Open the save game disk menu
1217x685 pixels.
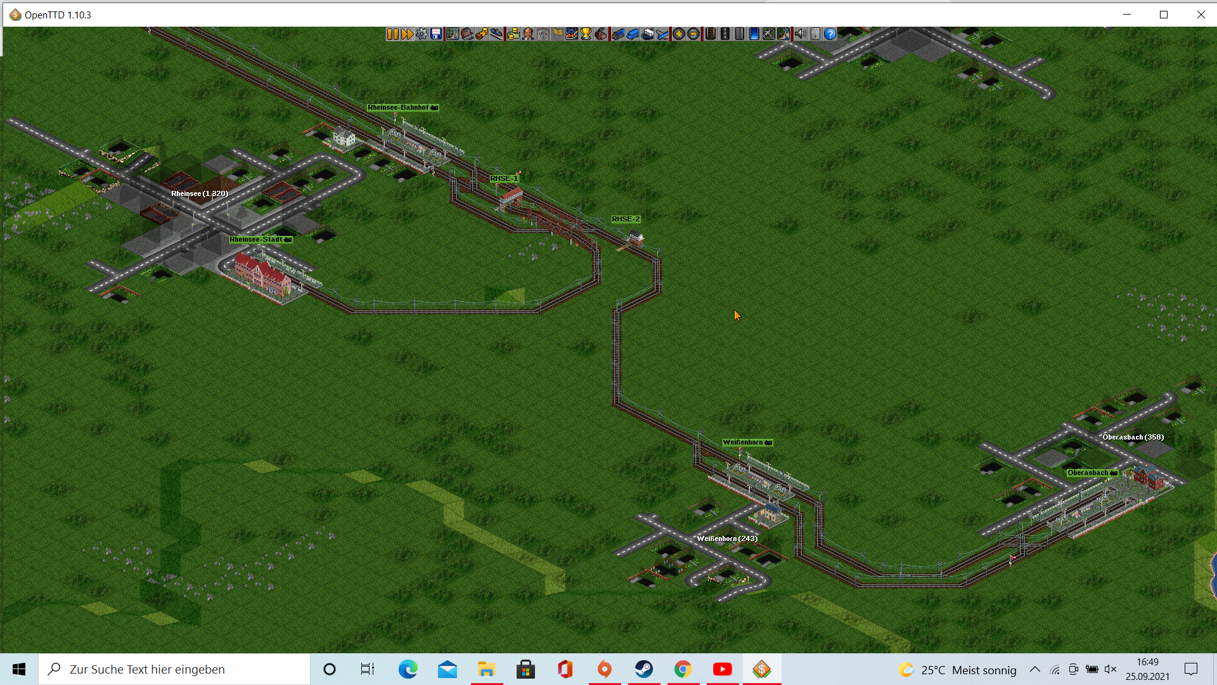click(436, 34)
